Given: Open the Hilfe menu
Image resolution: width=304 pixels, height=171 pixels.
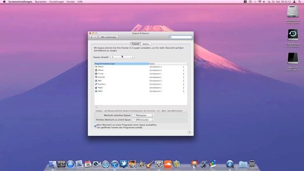Looking at the screenshot, I should (80, 1).
